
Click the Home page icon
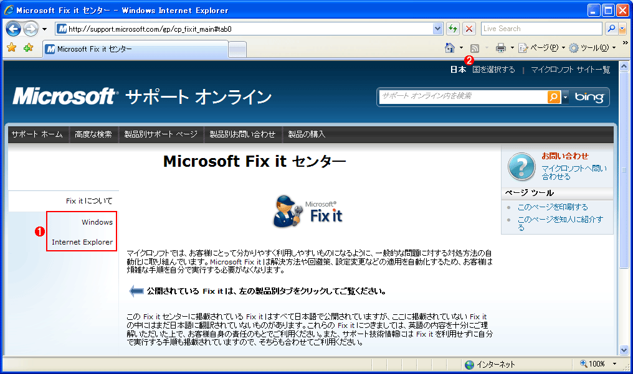click(450, 48)
